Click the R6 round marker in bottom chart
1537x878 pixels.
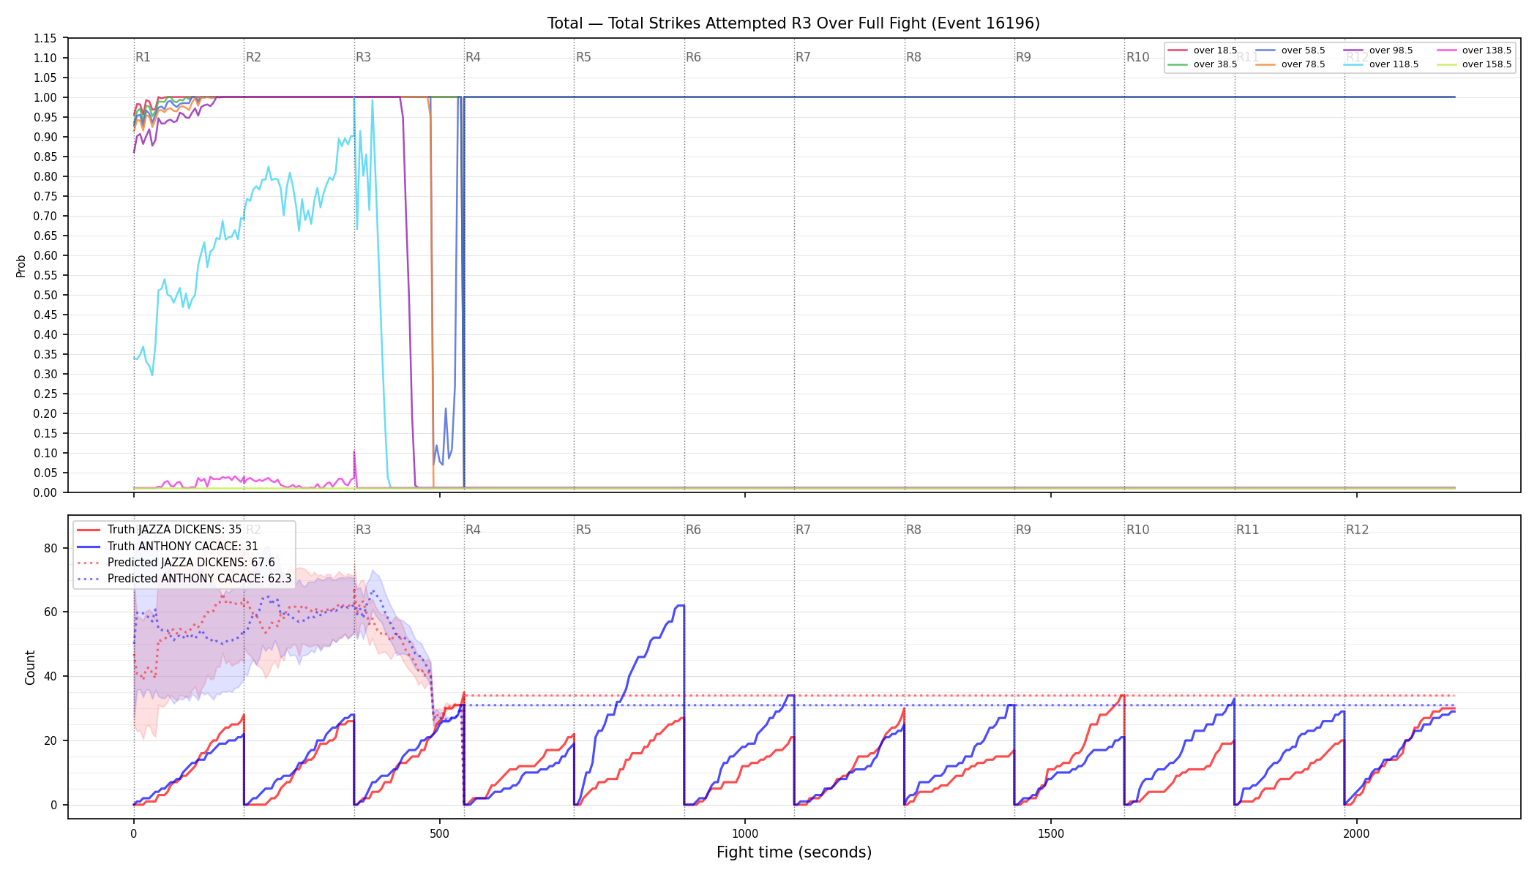pos(693,530)
